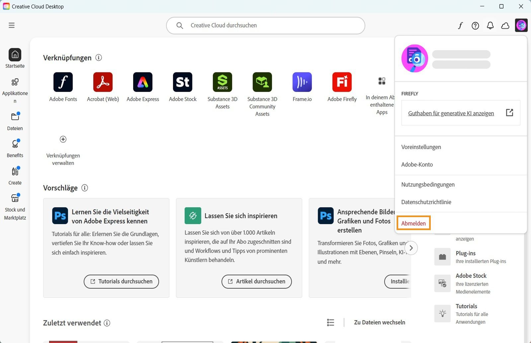Viewport: 531px width, 343px height.
Task: Open Adobe Stock licensed media entry
Action: pyautogui.click(x=463, y=284)
